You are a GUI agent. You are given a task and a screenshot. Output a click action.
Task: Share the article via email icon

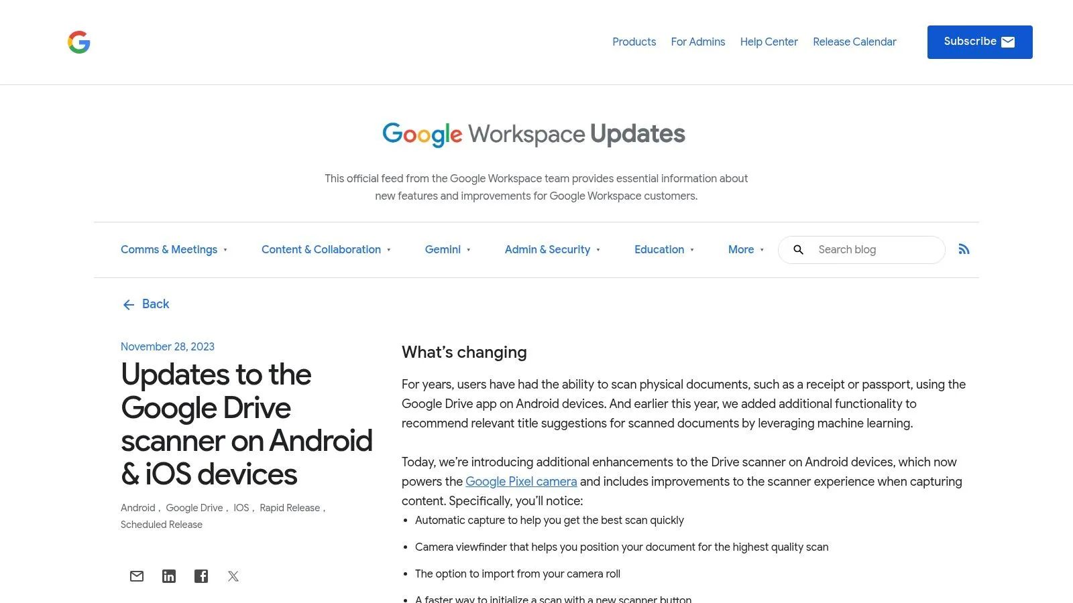[x=136, y=576]
